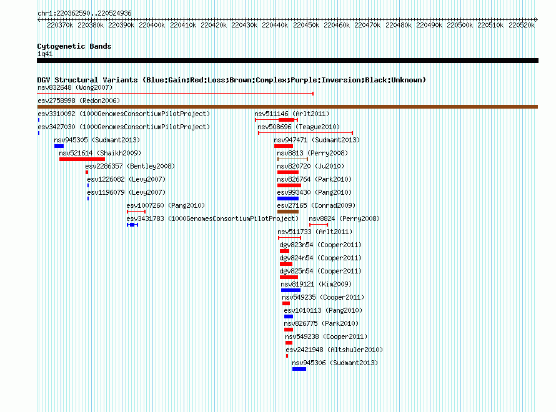Open nsv8824 (Perry2008) variant
The width and height of the screenshot is (556, 412).
tap(344, 218)
